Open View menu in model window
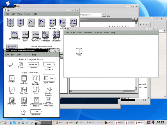The image size is (167, 125). click(x=79, y=33)
